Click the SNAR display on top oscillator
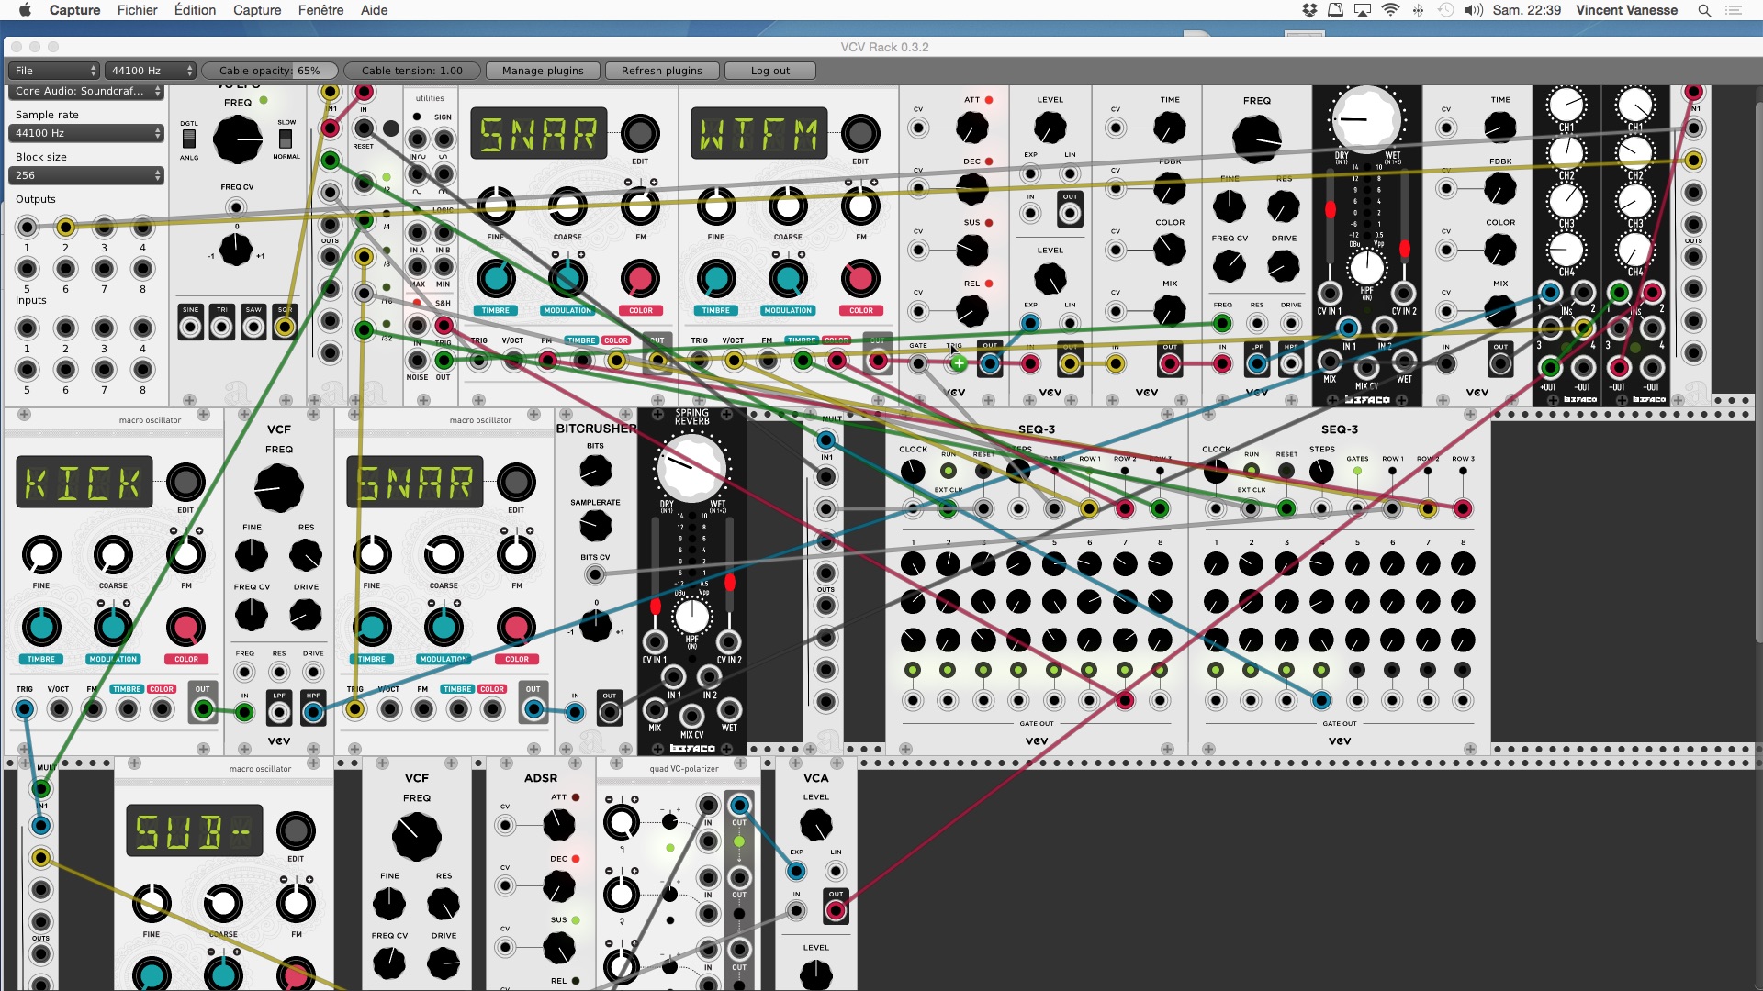 [539, 134]
